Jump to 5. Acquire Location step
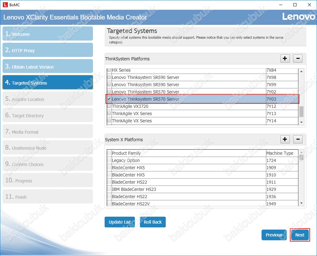This screenshot has height=256, width=317. [x=48, y=99]
